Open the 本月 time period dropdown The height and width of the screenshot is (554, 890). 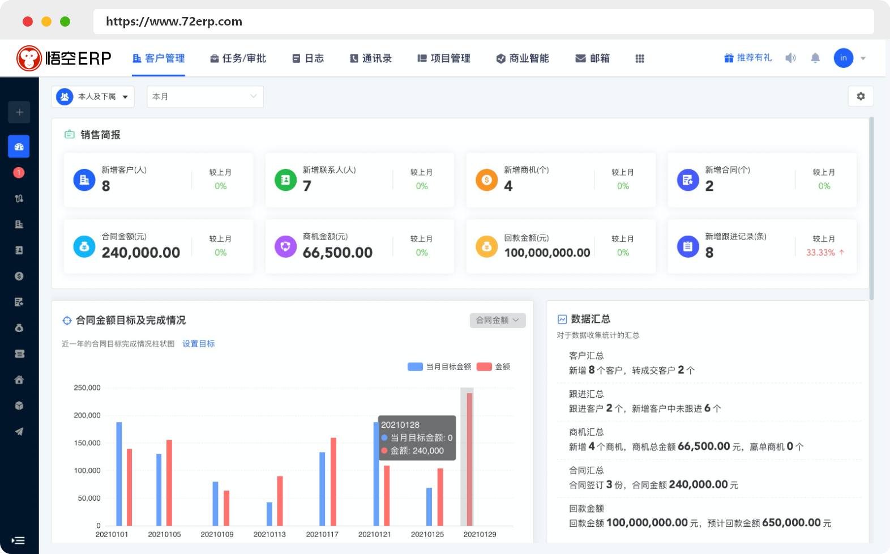205,97
